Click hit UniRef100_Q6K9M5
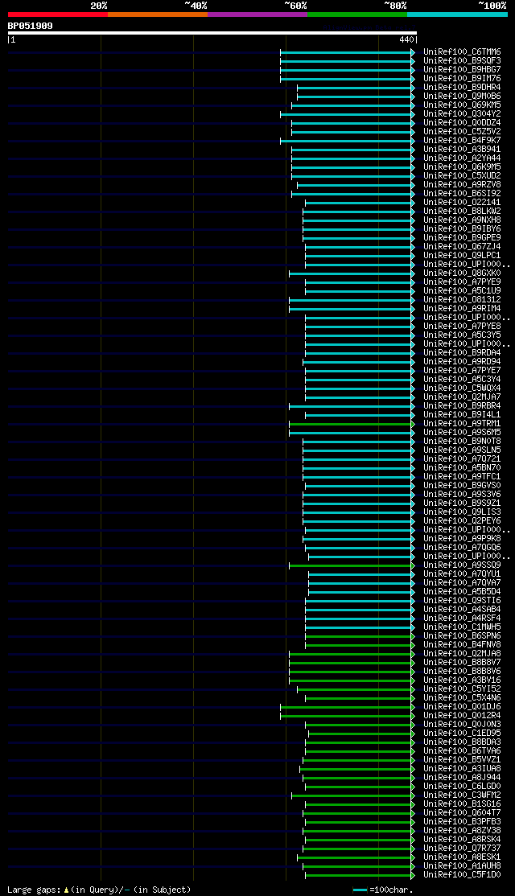 click(463, 166)
